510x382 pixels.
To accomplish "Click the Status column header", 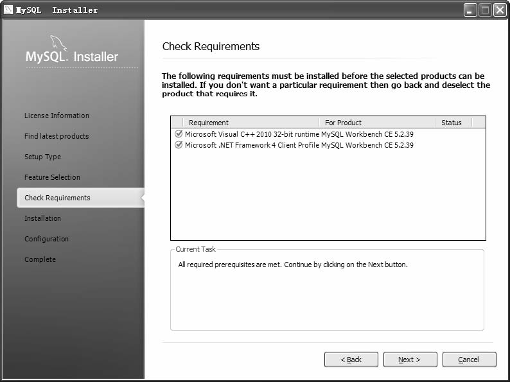I will (x=453, y=123).
